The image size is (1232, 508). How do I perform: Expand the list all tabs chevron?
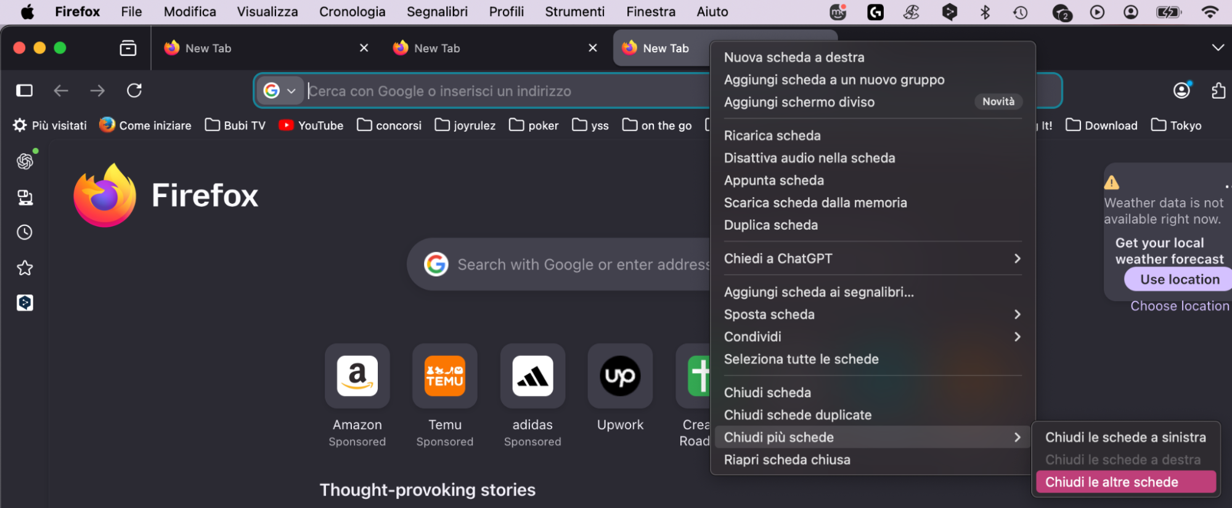pos(1218,48)
